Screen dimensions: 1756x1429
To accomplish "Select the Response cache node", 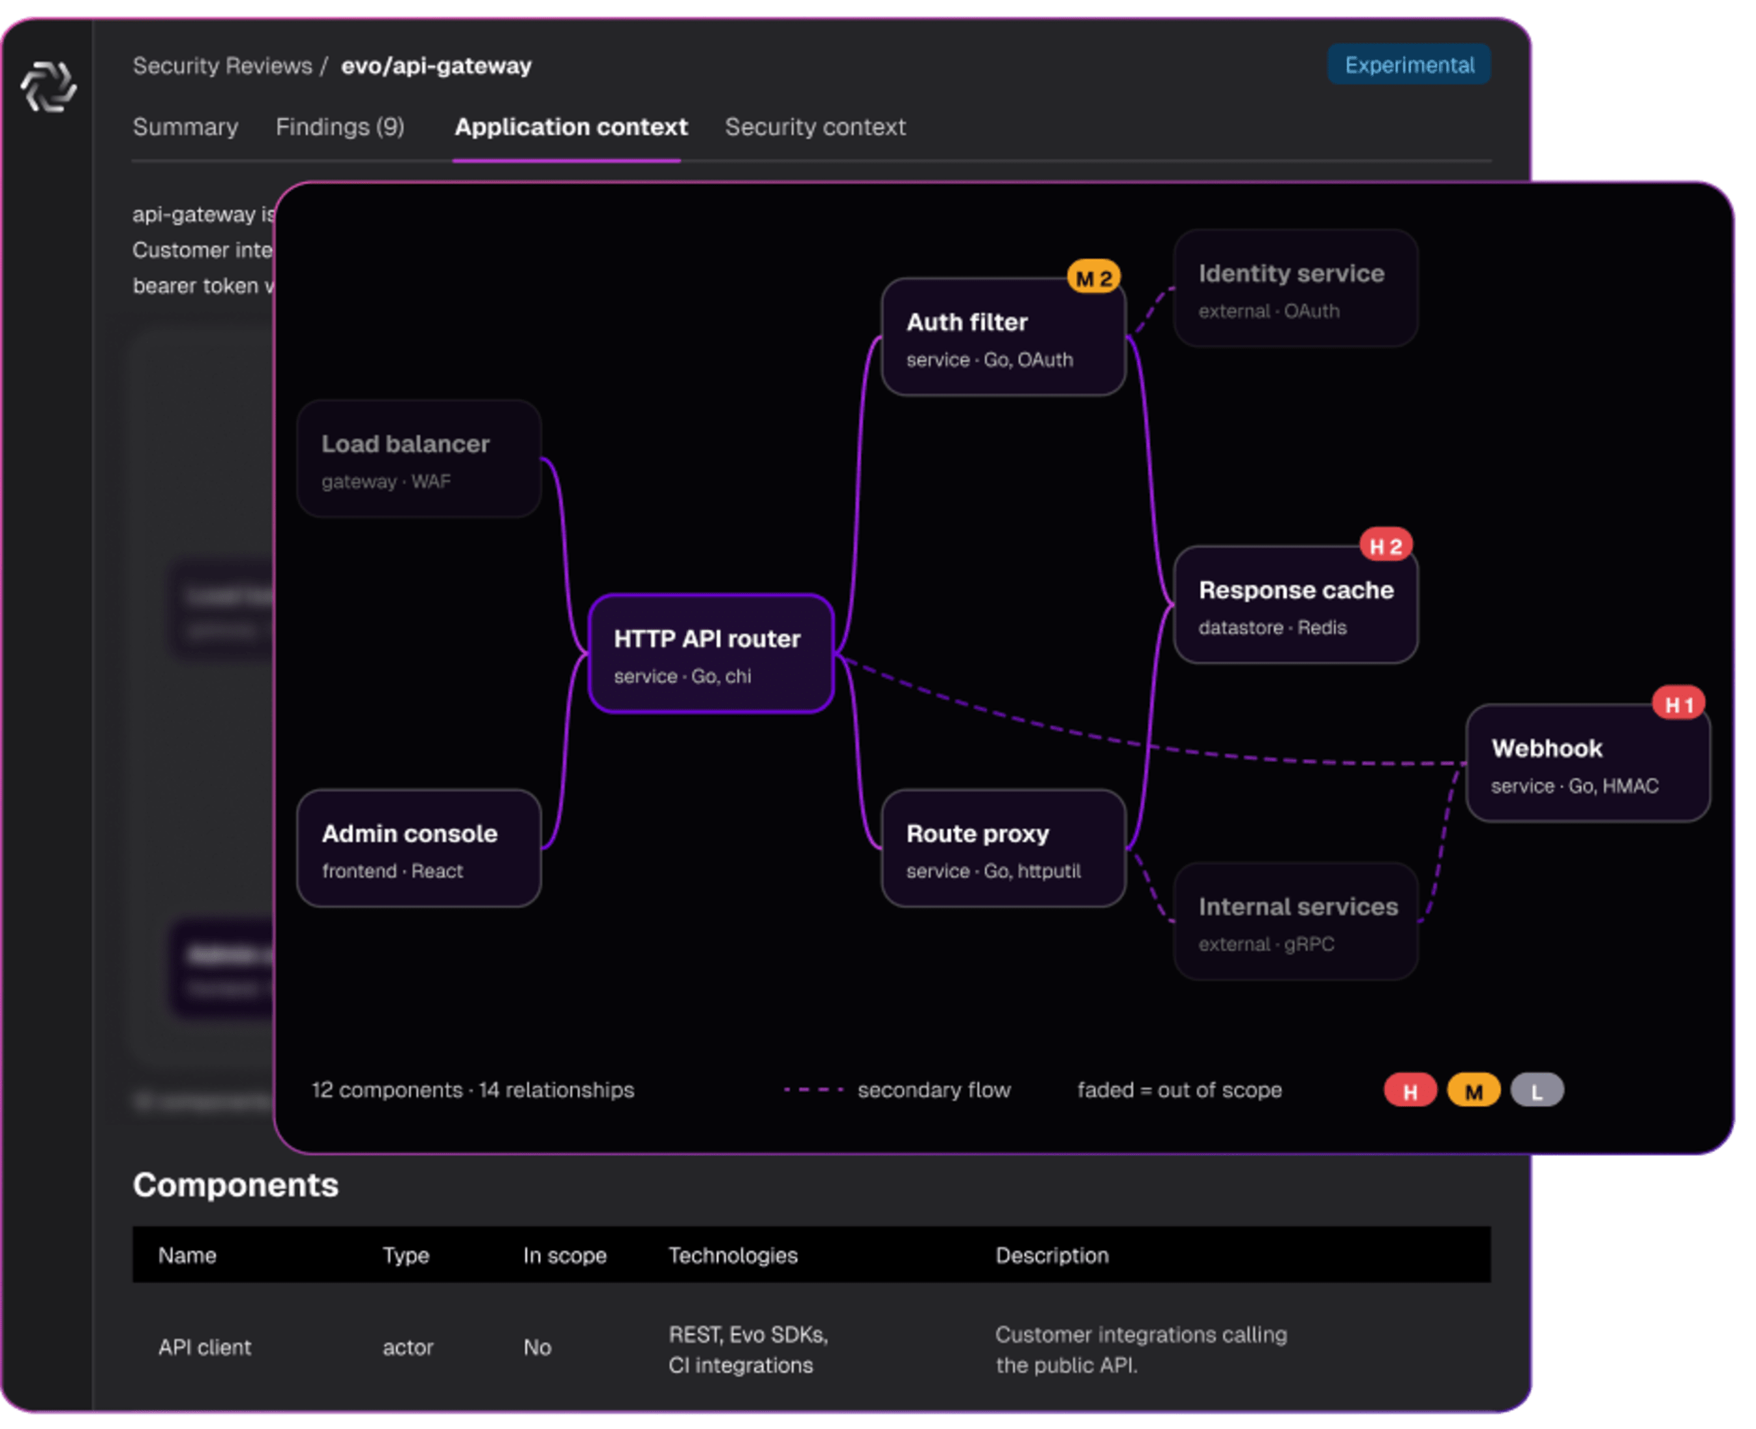I will [1296, 605].
